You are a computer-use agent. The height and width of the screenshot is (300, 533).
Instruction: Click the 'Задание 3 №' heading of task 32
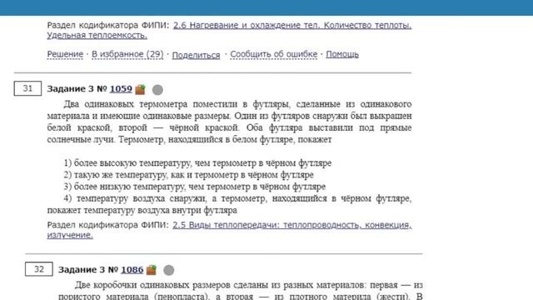point(88,270)
